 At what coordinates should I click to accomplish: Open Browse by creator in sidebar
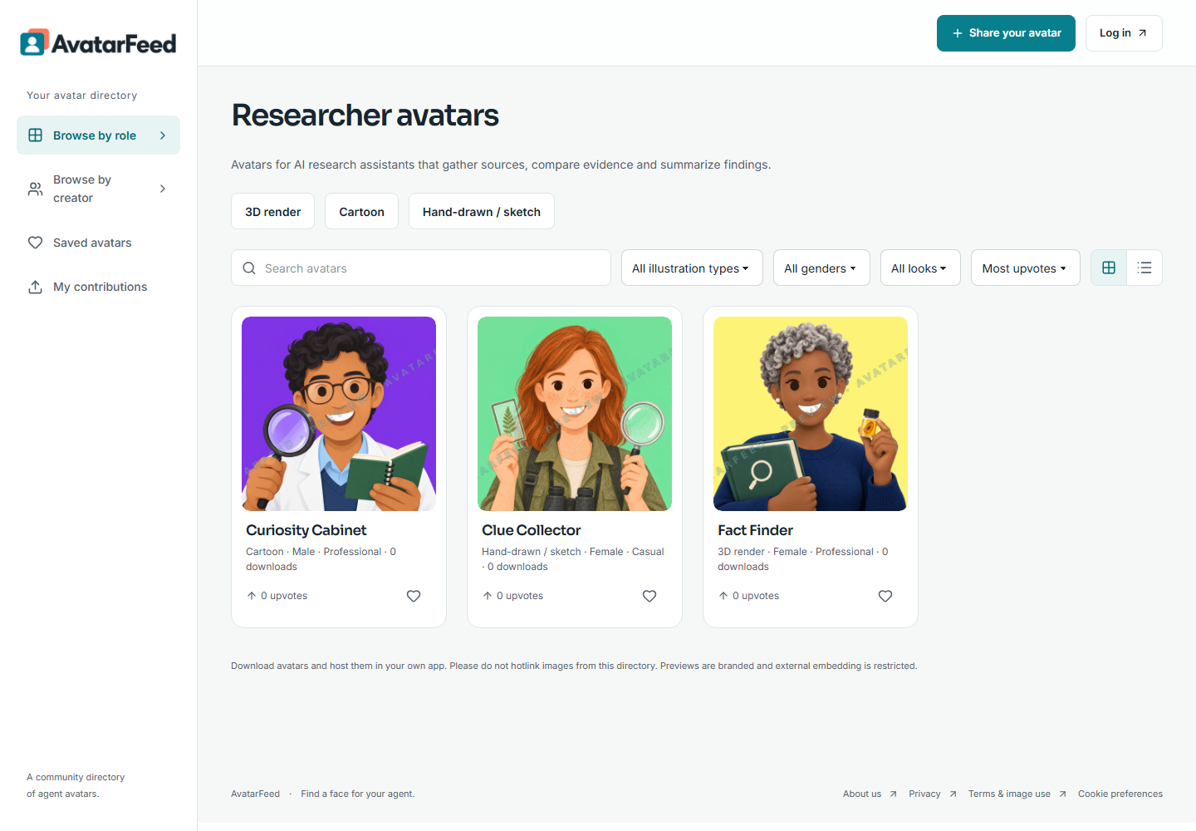98,189
